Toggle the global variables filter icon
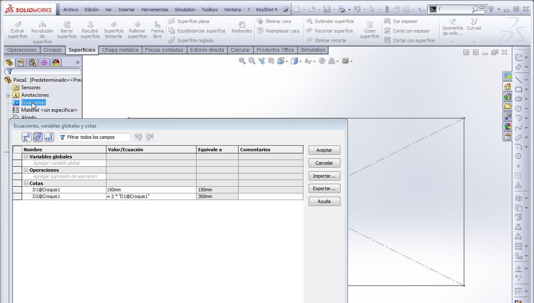 (x=27, y=137)
